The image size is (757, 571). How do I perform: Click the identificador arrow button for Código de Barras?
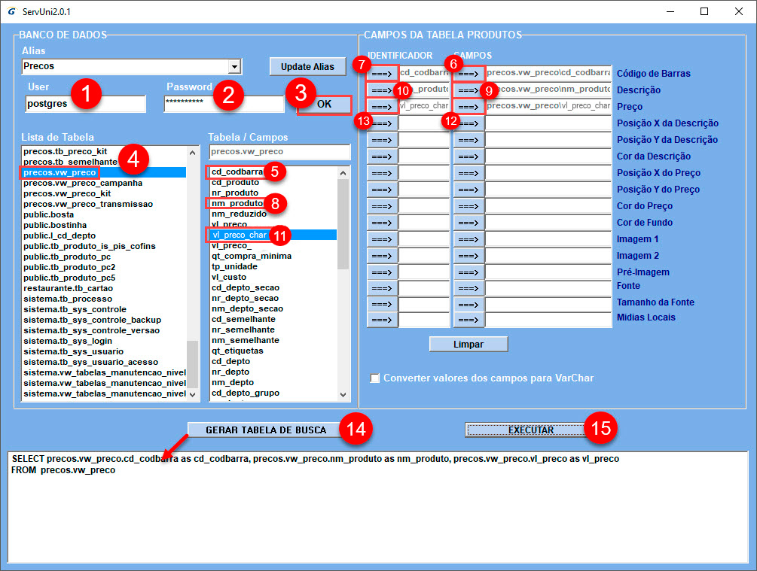(382, 74)
